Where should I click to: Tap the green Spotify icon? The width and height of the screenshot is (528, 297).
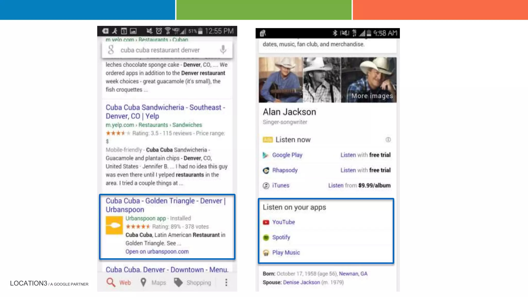[x=266, y=237]
